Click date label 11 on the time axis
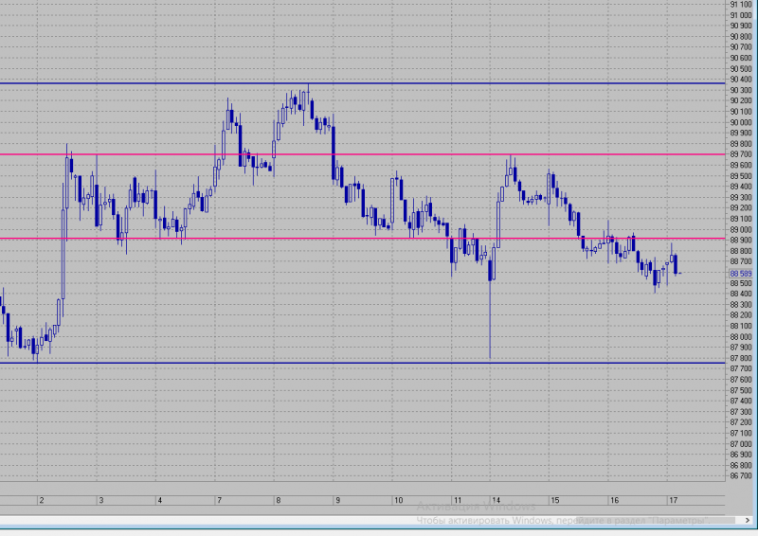The height and width of the screenshot is (536, 758). point(457,500)
